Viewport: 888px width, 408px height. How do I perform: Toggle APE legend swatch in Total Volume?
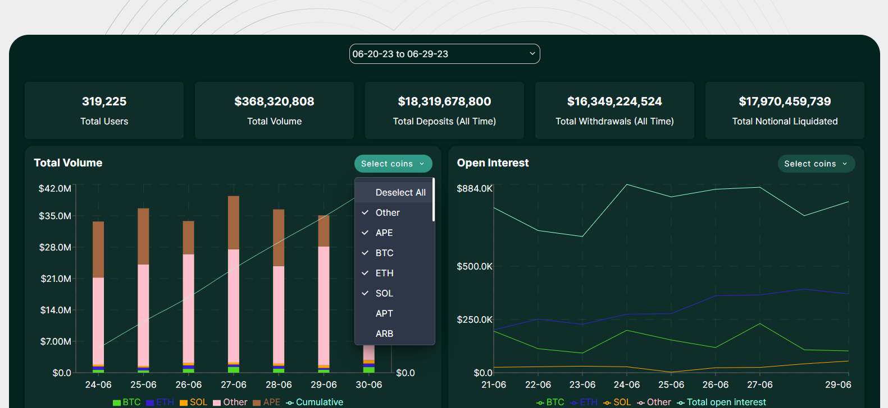click(x=257, y=402)
